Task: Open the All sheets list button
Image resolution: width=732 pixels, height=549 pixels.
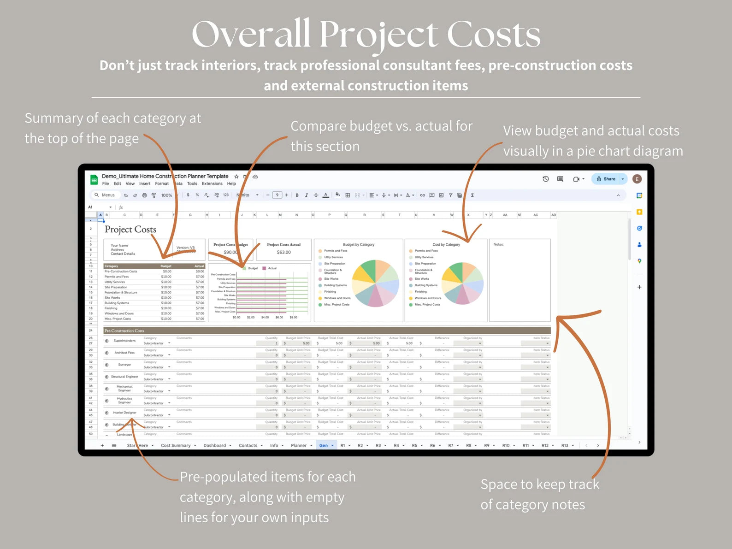Action: [x=114, y=445]
